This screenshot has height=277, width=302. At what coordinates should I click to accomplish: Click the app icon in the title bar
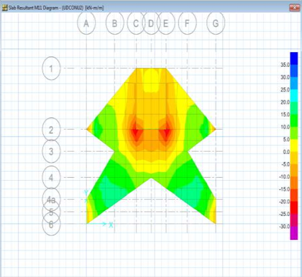click(x=4, y=6)
